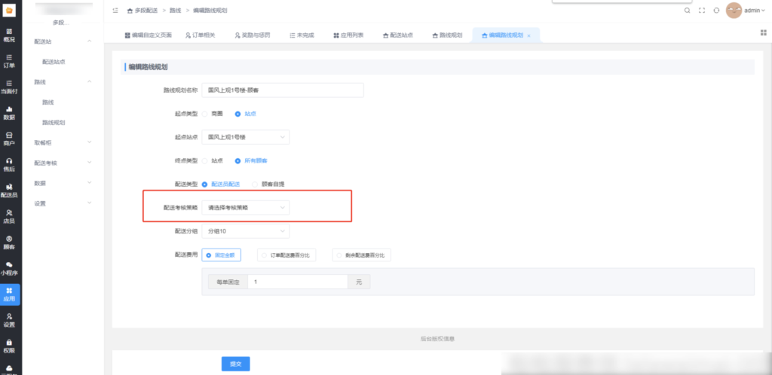
Task: Switch to the 应用列表 tab
Action: tap(348, 35)
